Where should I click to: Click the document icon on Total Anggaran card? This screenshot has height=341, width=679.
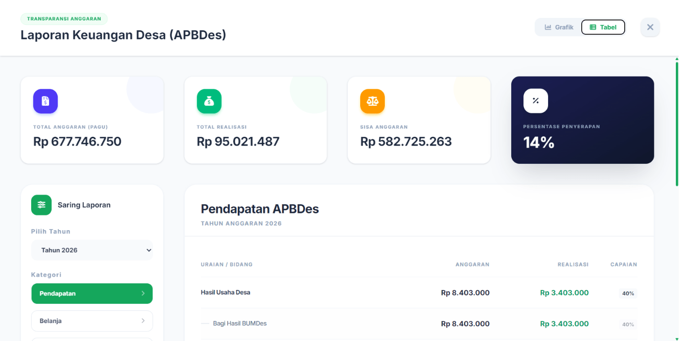point(46,101)
